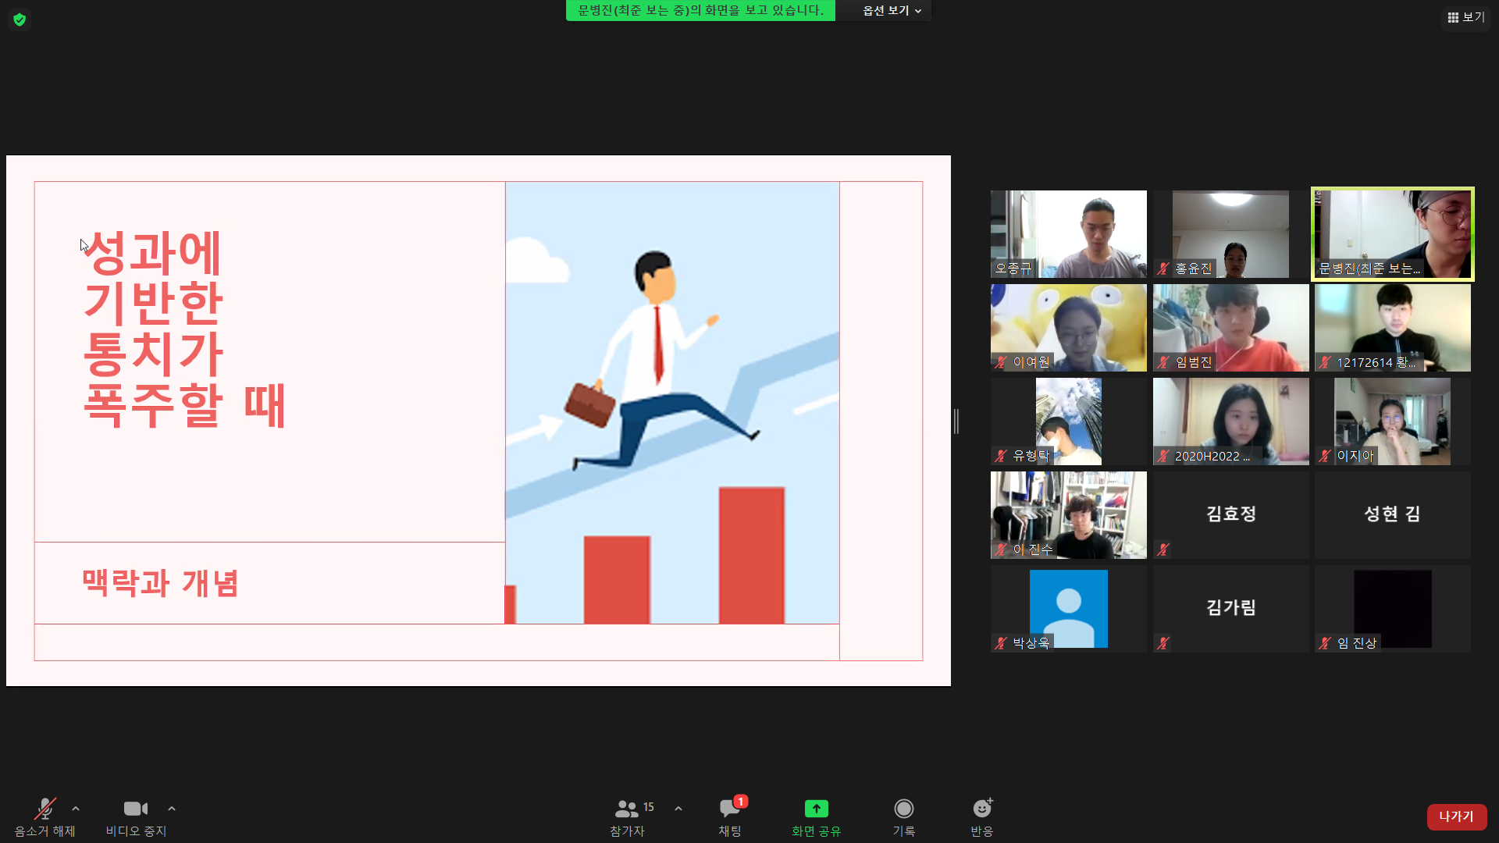The image size is (1499, 843).
Task: Stop video with 비디오 중지 camera icon
Action: (x=136, y=809)
